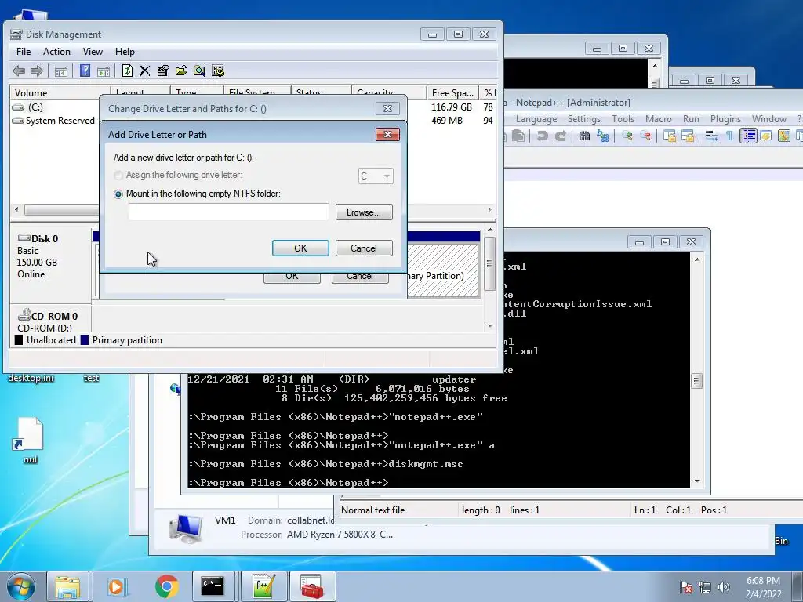Open Windows Explorer from the taskbar
803x602 pixels.
67,586
